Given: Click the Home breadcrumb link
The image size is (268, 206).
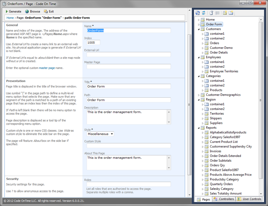Looking at the screenshot, I should (x=10, y=18).
